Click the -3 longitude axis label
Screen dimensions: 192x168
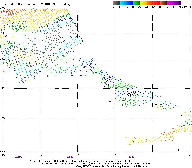pyautogui.click(x=152, y=155)
